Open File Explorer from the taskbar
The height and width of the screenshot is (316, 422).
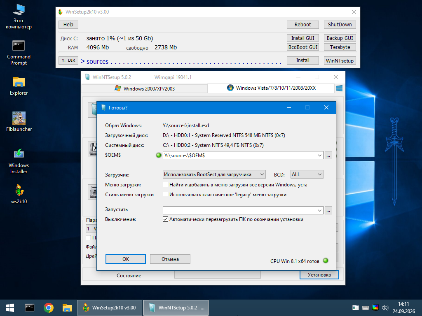tap(67, 308)
